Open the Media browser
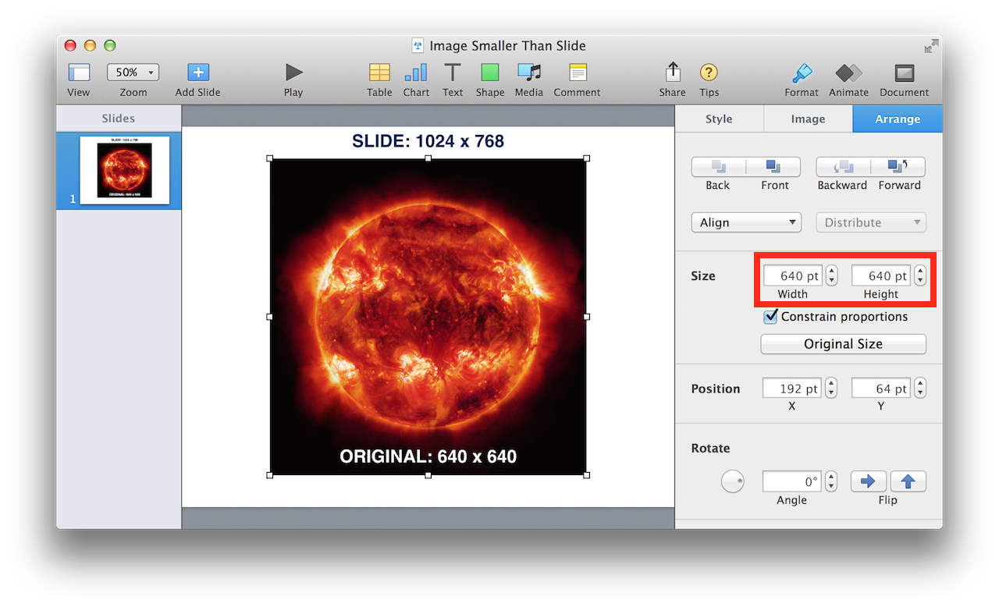This screenshot has height=607, width=999. pos(529,73)
